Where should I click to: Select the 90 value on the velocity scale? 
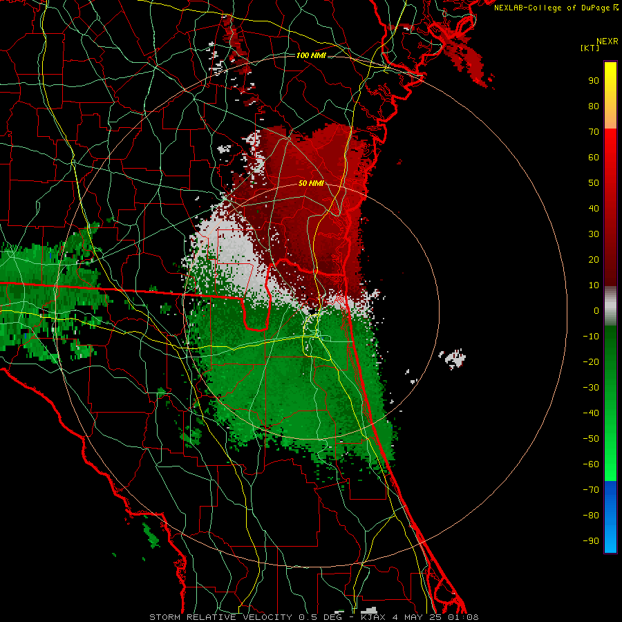tap(594, 81)
